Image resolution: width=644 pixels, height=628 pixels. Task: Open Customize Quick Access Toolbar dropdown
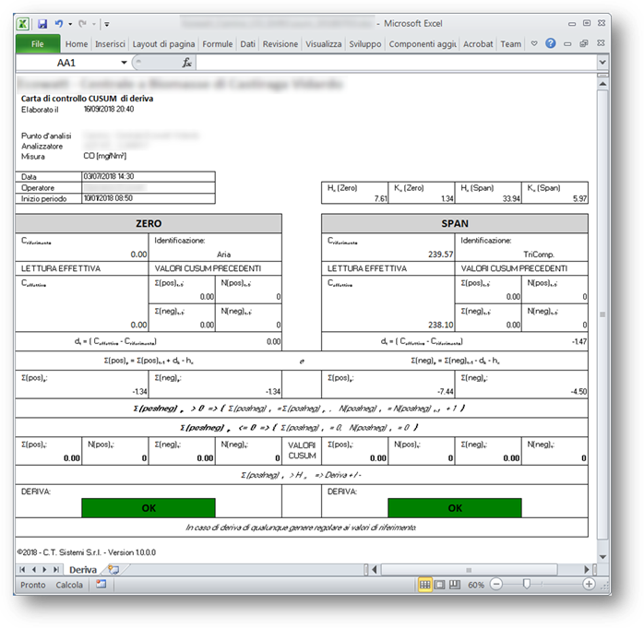tap(107, 23)
